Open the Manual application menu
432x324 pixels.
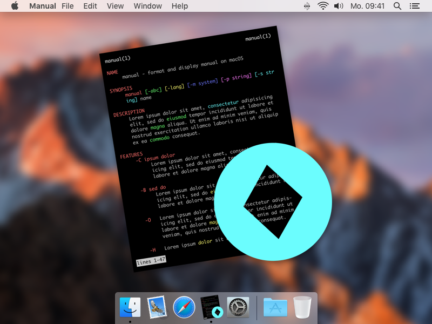tap(43, 6)
